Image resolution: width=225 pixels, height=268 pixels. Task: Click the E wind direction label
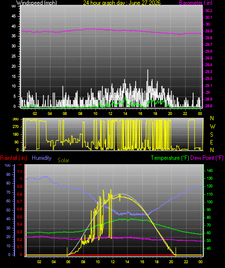click(211, 142)
